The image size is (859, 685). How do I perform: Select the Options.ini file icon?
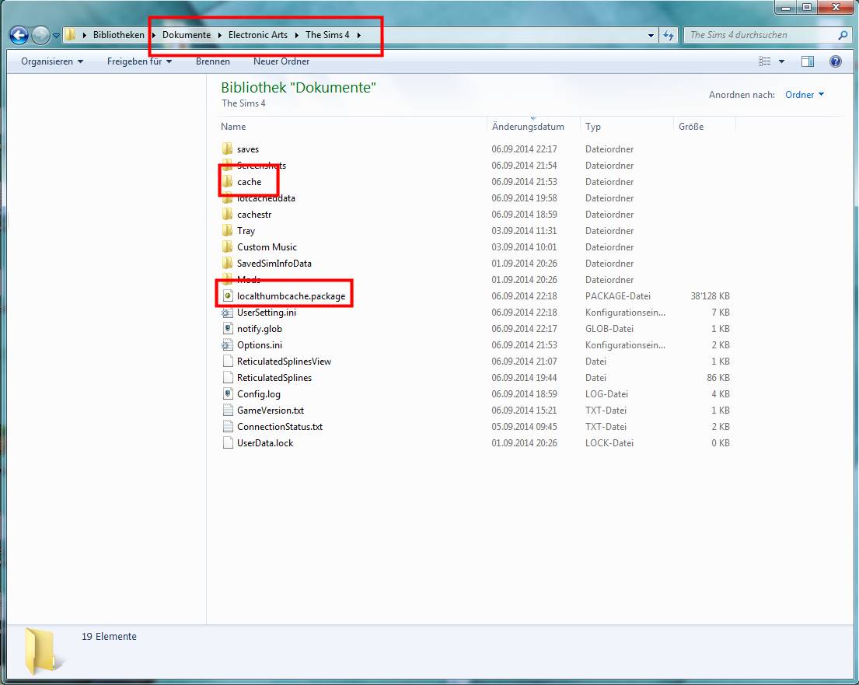pyautogui.click(x=227, y=345)
